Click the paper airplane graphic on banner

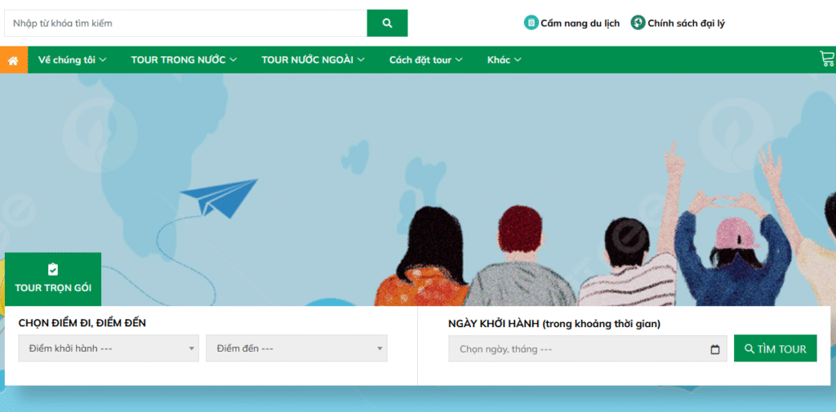point(218,198)
